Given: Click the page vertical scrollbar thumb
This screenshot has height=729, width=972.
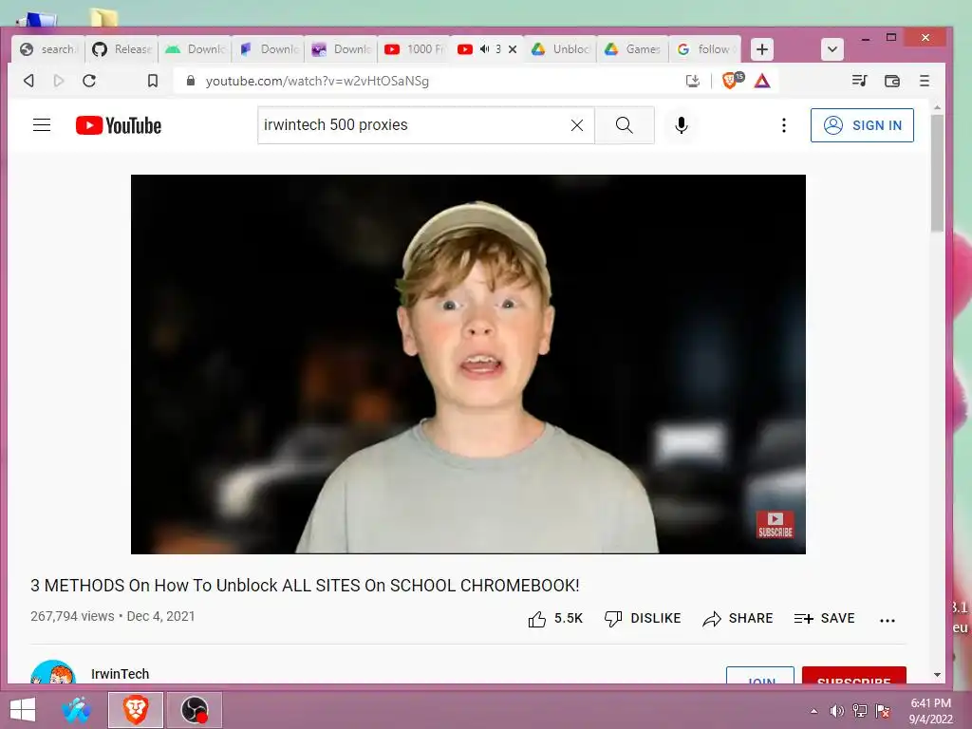Looking at the screenshot, I should (937, 173).
